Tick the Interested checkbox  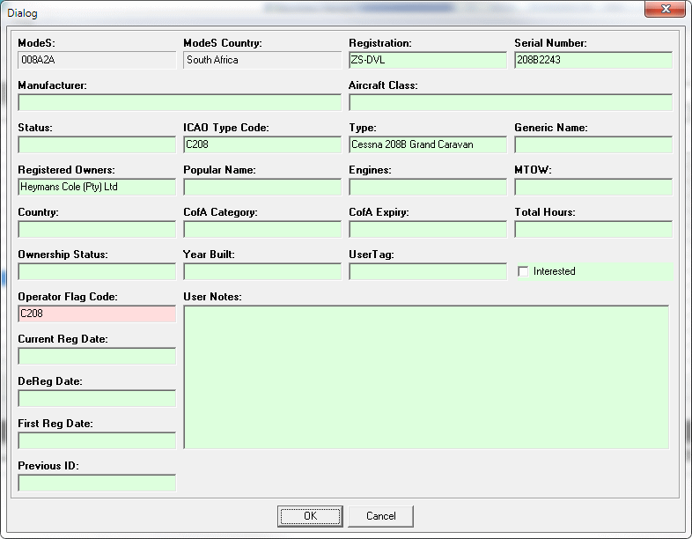click(523, 271)
